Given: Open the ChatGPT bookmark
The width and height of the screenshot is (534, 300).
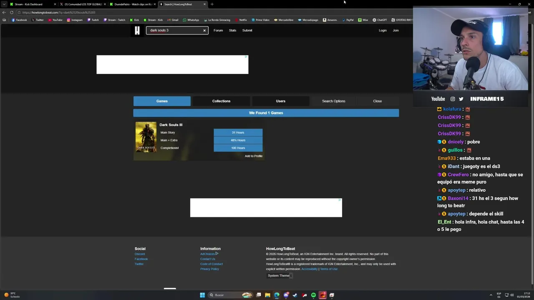Looking at the screenshot, I should [380, 20].
